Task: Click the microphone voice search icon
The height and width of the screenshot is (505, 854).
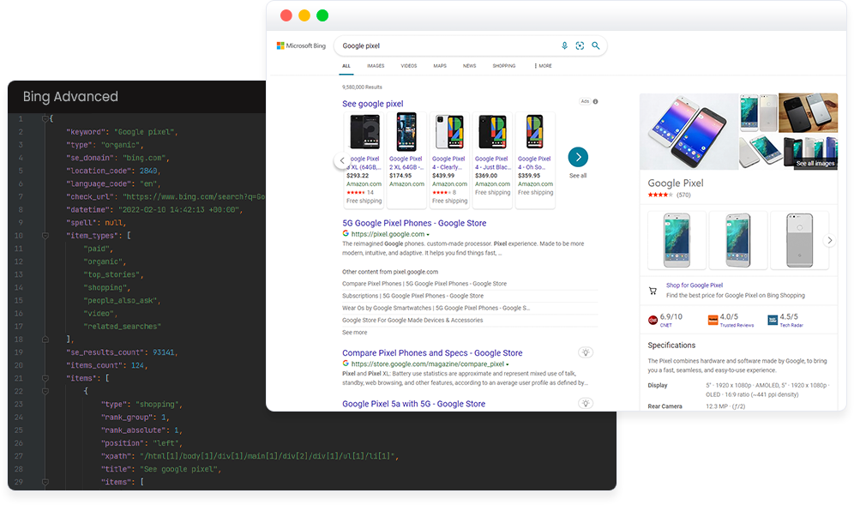Action: 565,45
